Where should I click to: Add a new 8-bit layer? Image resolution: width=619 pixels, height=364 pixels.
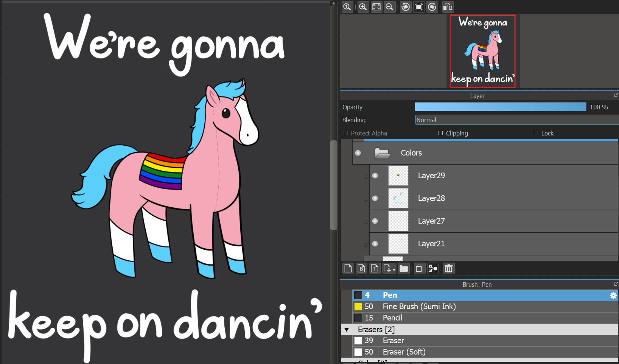tap(361, 269)
